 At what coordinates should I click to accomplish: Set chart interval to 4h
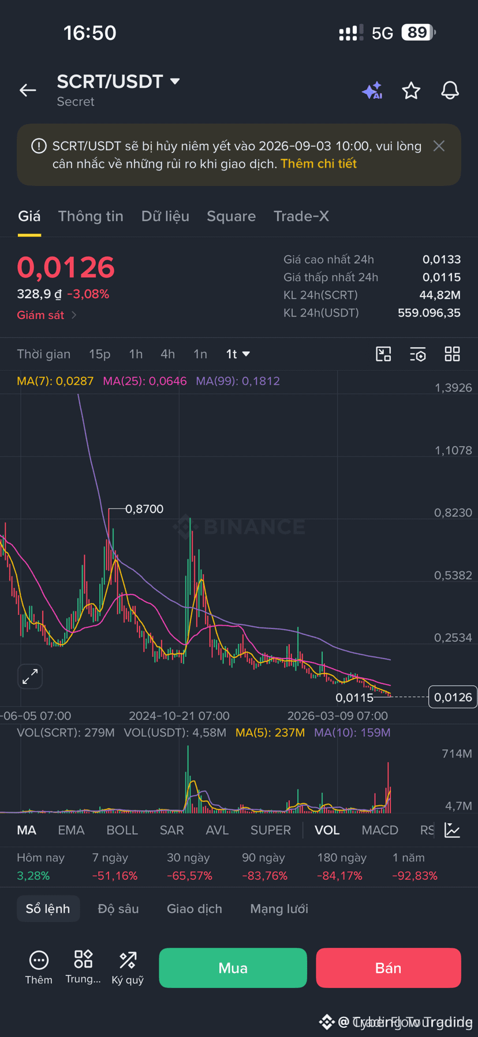tap(167, 354)
